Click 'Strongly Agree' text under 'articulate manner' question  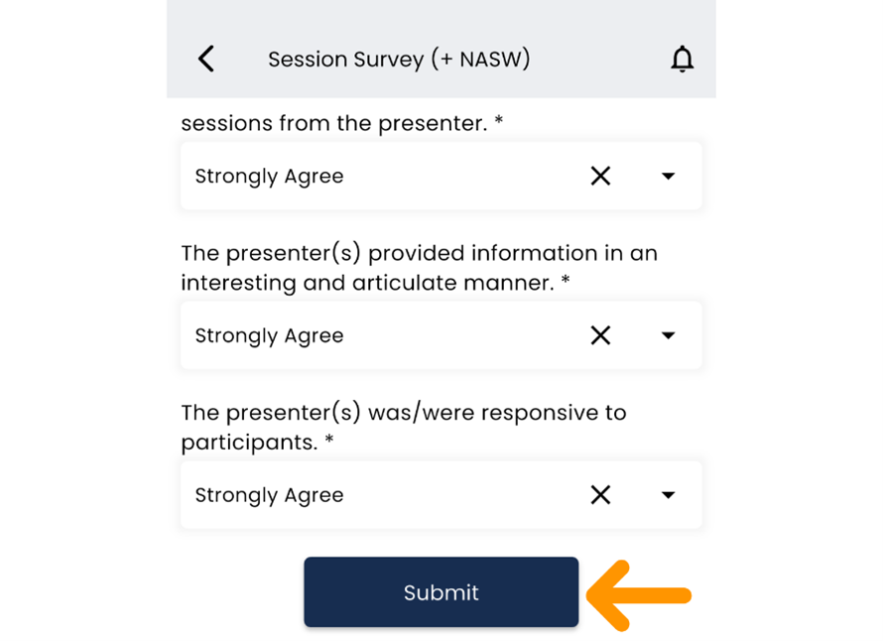pyautogui.click(x=269, y=336)
